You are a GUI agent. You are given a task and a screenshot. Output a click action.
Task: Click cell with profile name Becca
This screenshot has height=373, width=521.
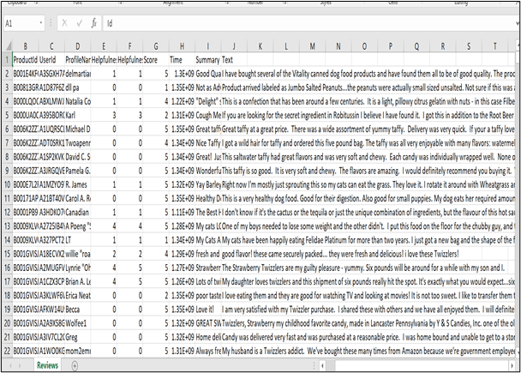77,310
